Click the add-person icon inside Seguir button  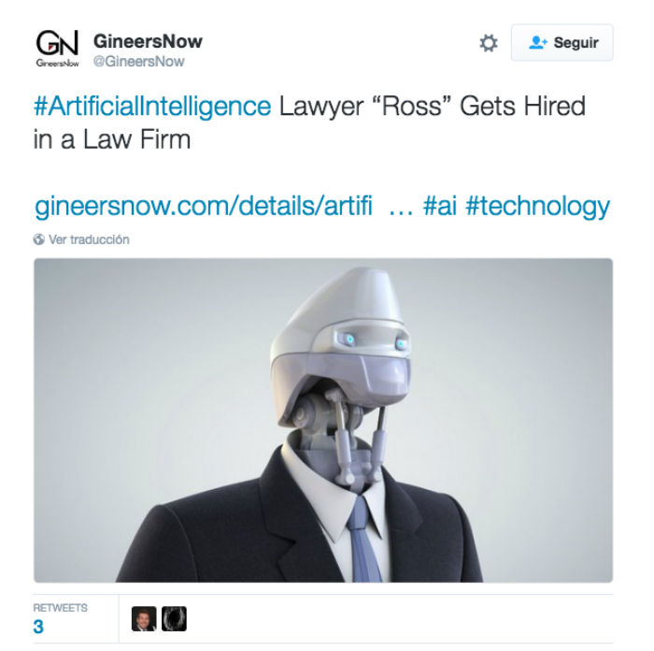(537, 42)
